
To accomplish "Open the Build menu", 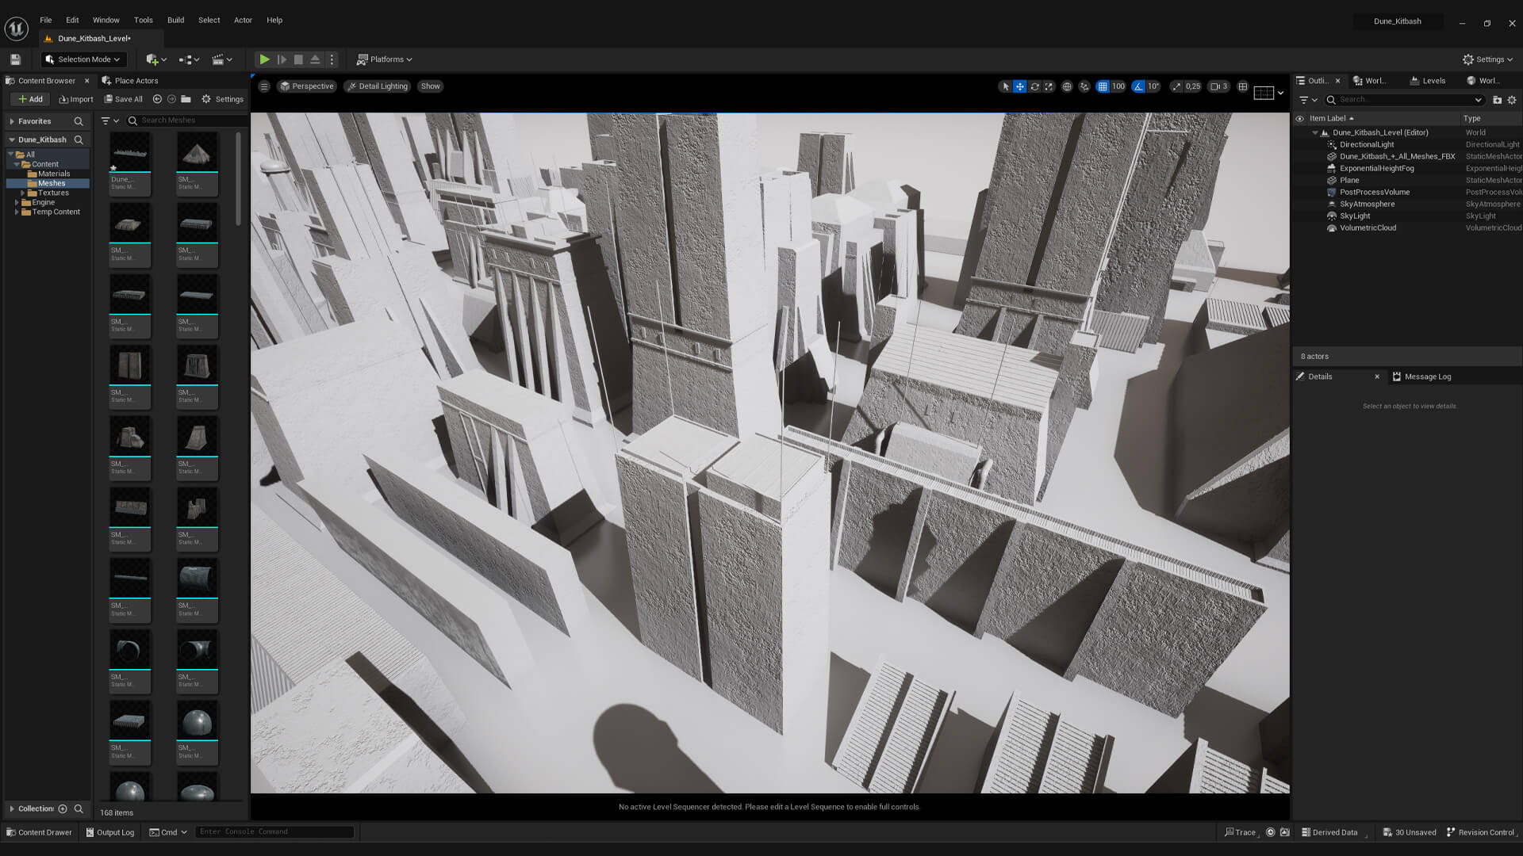I will coord(175,20).
